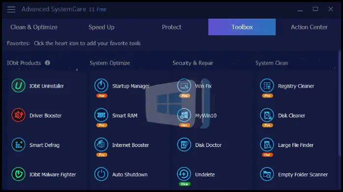Image resolution: width=343 pixels, height=192 pixels.
Task: Switch to the Speed Up tab
Action: pyautogui.click(x=101, y=27)
